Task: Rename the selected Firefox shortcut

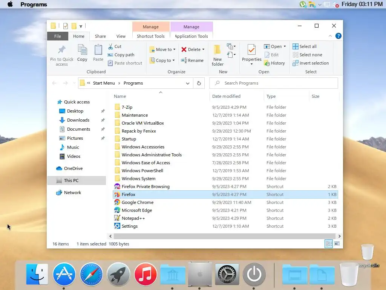Action: [x=192, y=60]
